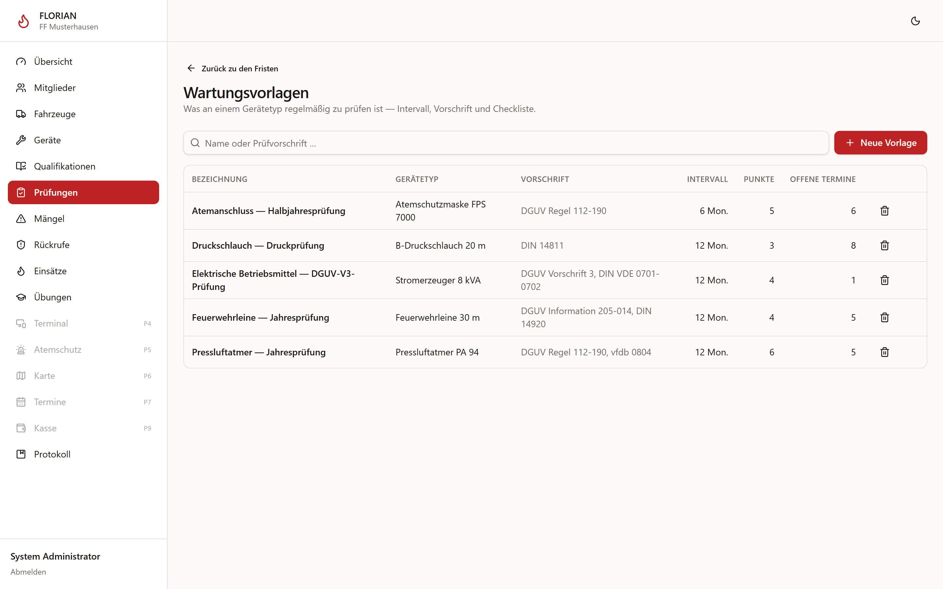This screenshot has width=943, height=589.
Task: Focus the Name oder Prüfvorschrift search field
Action: (506, 143)
